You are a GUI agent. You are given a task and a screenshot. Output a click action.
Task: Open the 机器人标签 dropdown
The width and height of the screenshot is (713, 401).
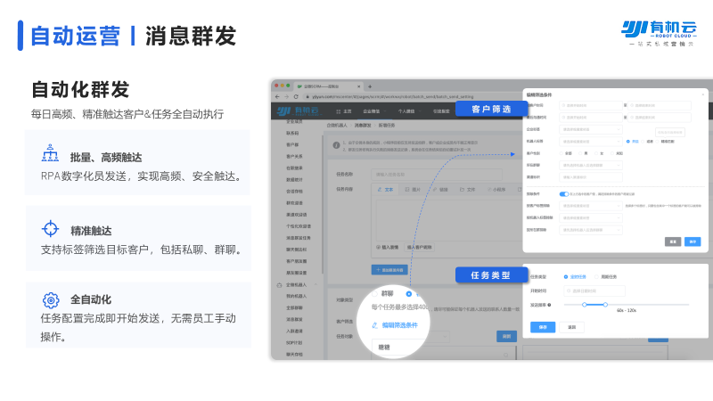pyautogui.click(x=590, y=141)
